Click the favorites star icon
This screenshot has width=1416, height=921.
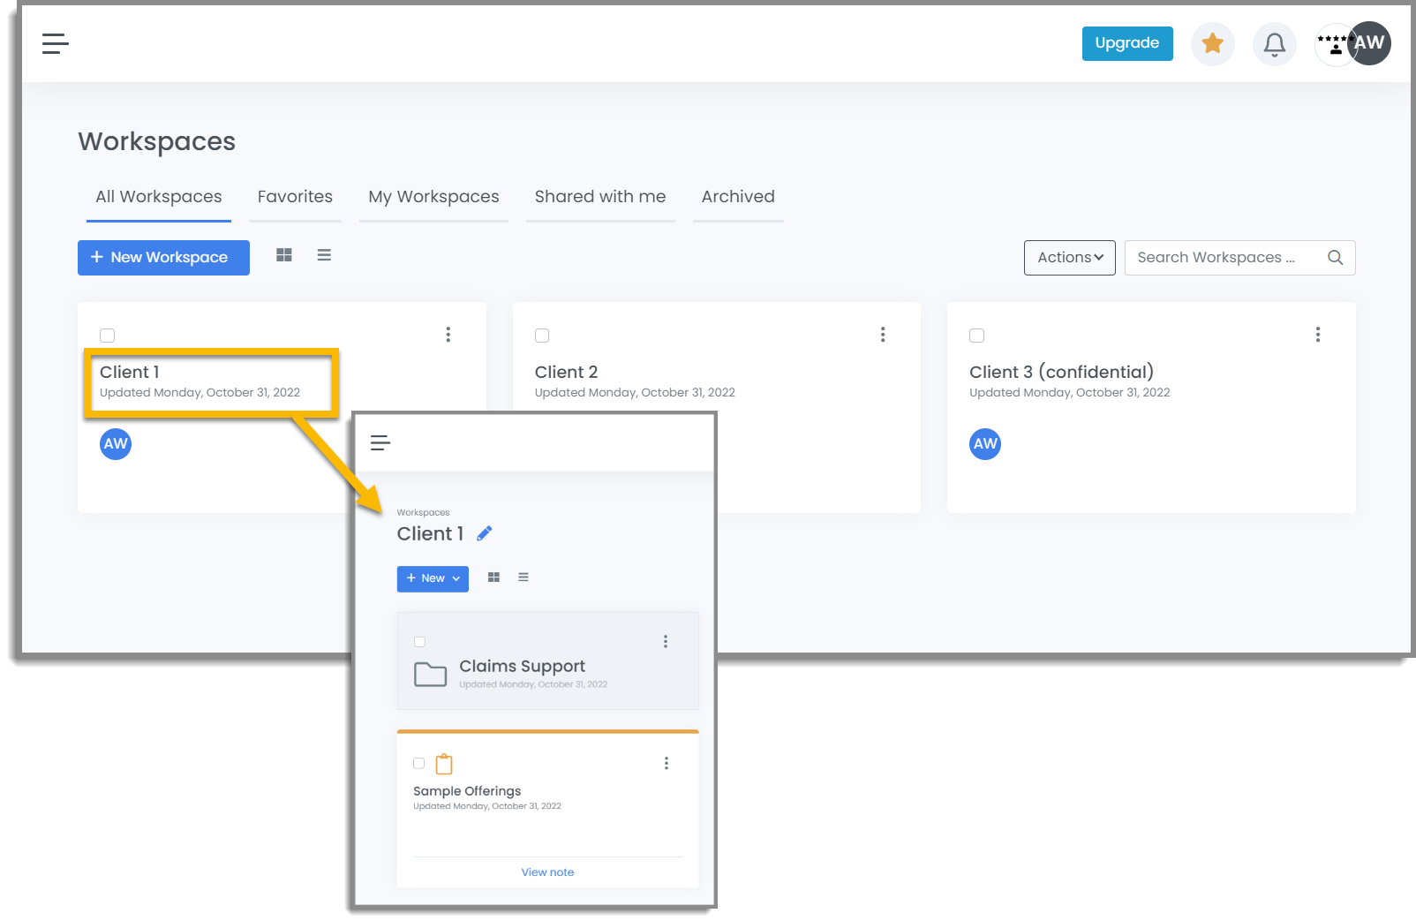pos(1212,42)
